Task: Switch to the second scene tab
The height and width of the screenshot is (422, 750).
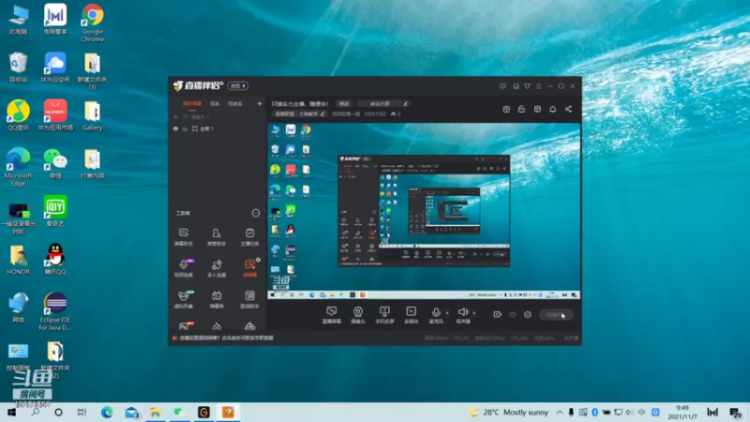Action: pos(215,103)
